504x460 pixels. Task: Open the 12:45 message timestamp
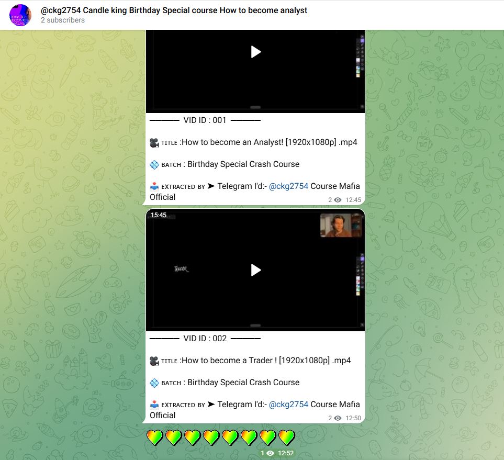[353, 200]
